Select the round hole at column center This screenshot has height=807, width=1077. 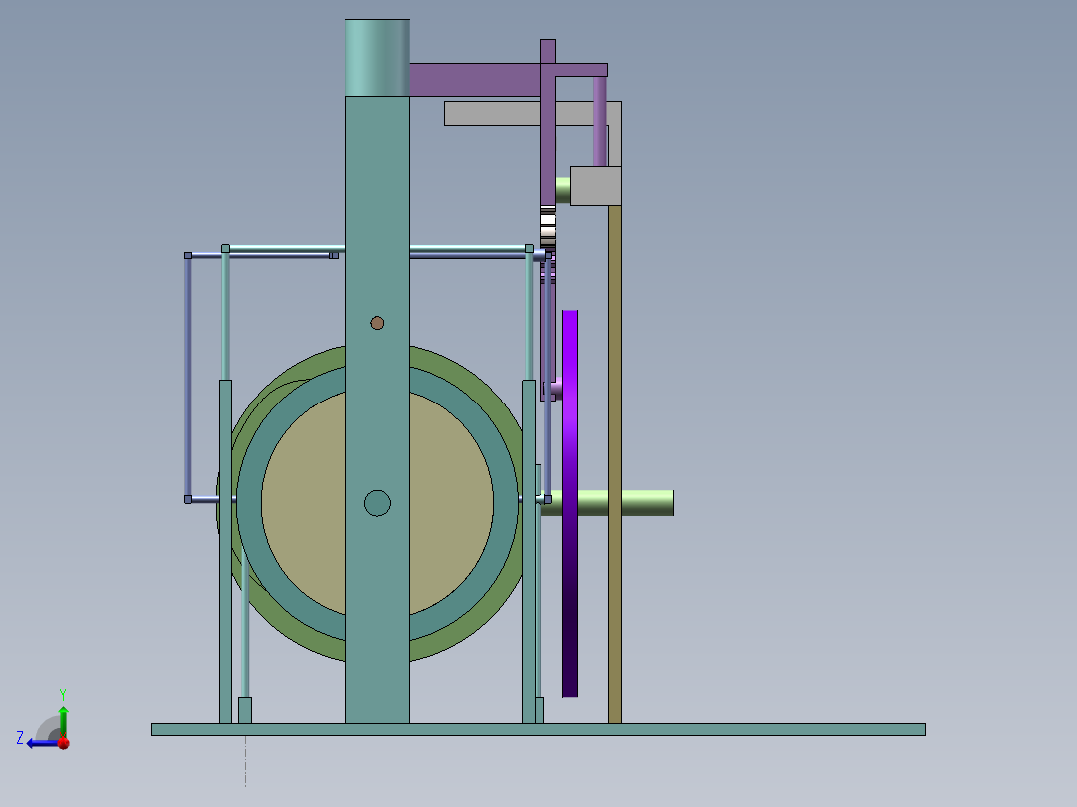point(377,503)
